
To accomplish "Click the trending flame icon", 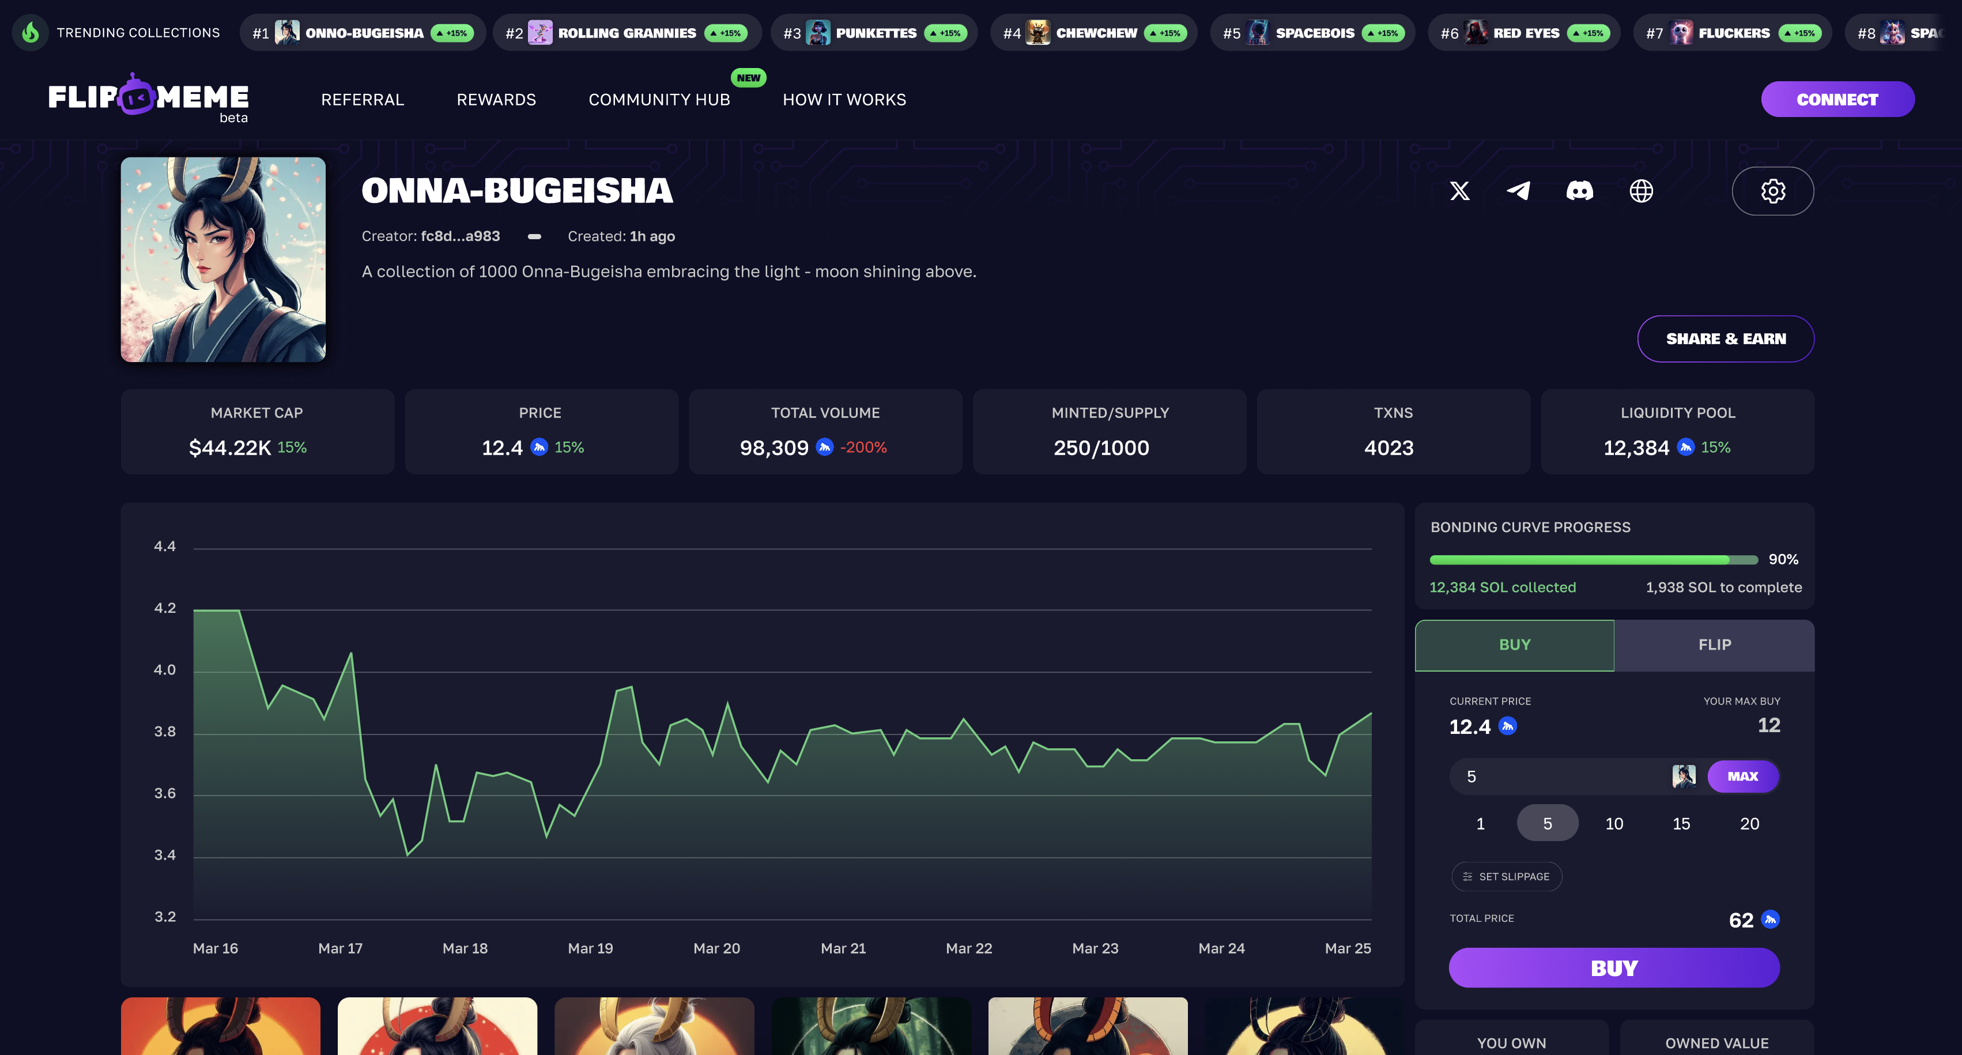I will click(31, 33).
